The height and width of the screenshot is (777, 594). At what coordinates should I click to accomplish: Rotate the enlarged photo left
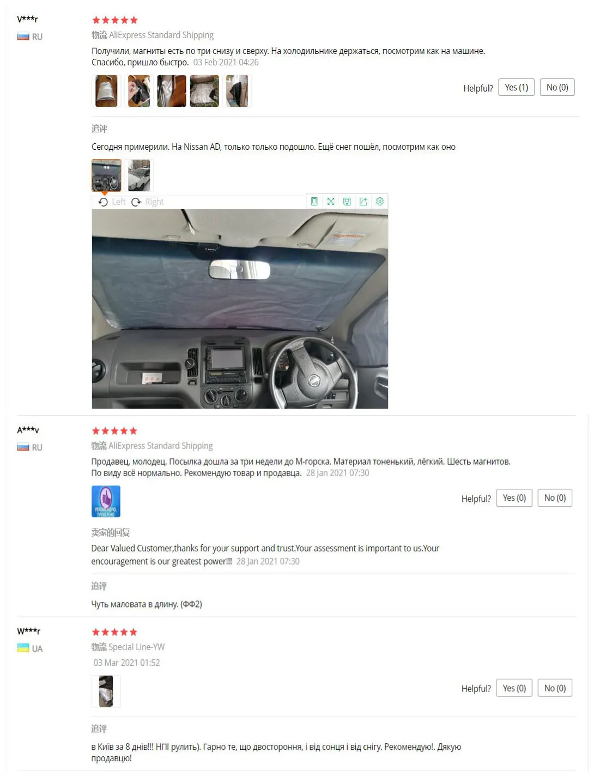(x=112, y=202)
